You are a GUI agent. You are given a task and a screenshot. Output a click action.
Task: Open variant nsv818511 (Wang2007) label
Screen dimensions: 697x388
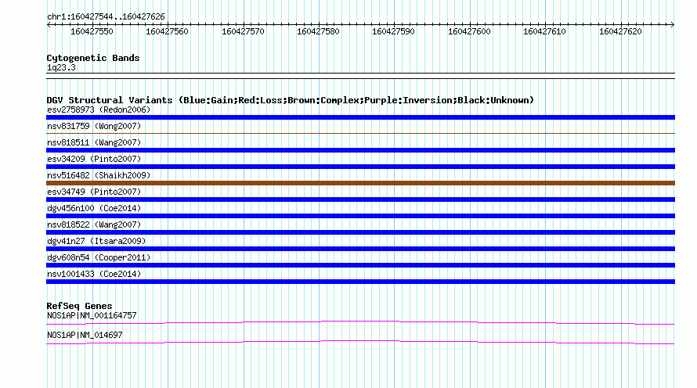[94, 142]
